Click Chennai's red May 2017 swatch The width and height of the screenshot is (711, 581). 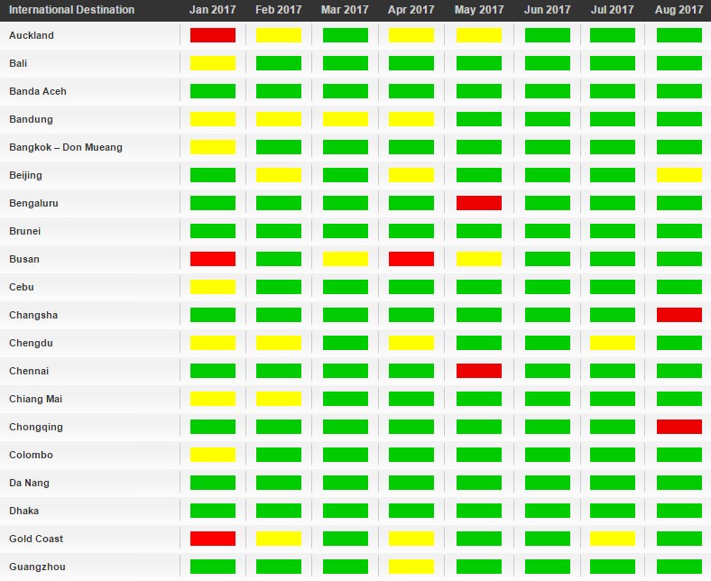[479, 371]
